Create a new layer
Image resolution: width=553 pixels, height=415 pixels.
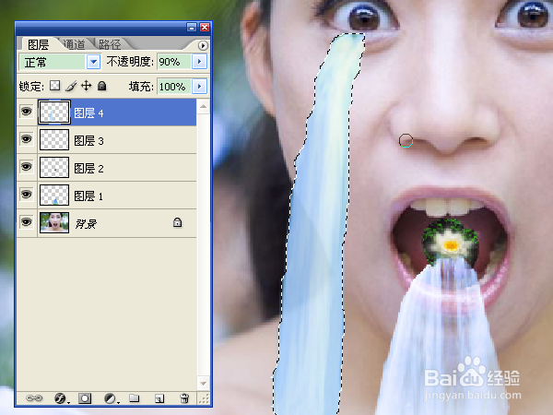pos(159,398)
